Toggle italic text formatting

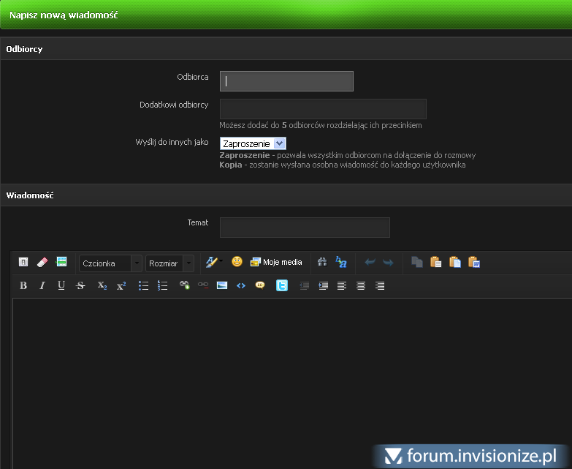(x=42, y=285)
